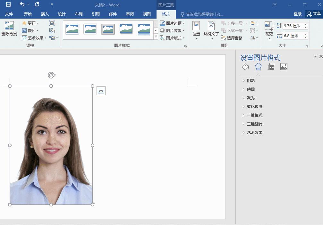The height and width of the screenshot is (225, 323).
Task: Click the 登录 sign-in link
Action: (x=297, y=14)
